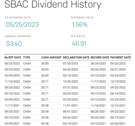The height and width of the screenshot is (126, 135).
Task: Select ex date 05/19/2021 cell
Action: click(12, 118)
